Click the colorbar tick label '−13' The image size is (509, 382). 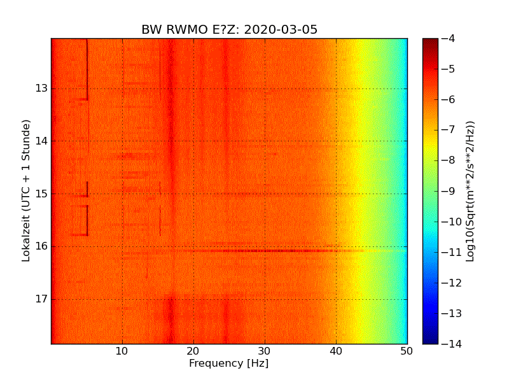(x=452, y=313)
